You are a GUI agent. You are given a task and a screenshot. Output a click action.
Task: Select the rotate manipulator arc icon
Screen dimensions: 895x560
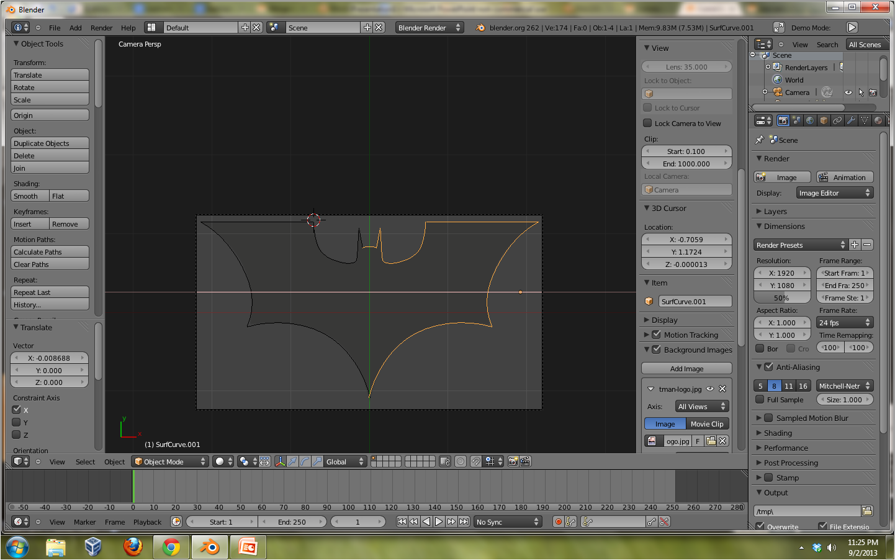(305, 461)
